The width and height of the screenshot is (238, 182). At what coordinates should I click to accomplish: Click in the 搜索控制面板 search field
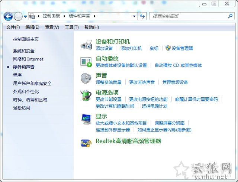click(x=188, y=16)
